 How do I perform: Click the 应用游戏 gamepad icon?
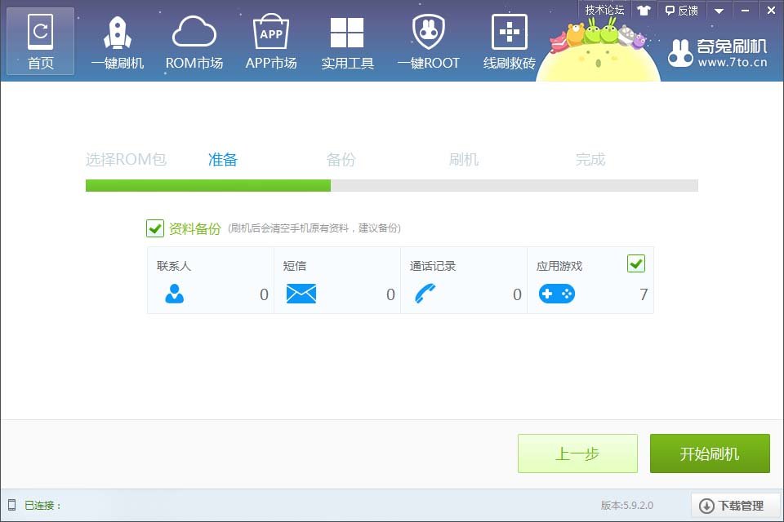pyautogui.click(x=556, y=294)
